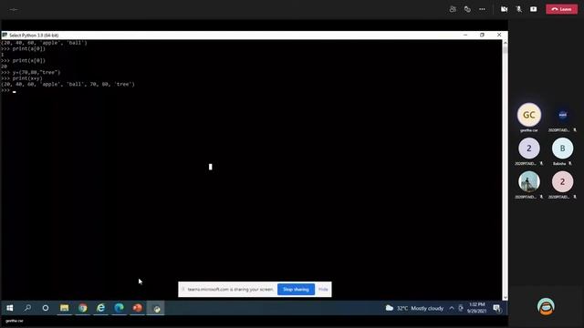584x328 pixels.
Task: Toggle the microphone mute button
Action: click(519, 9)
